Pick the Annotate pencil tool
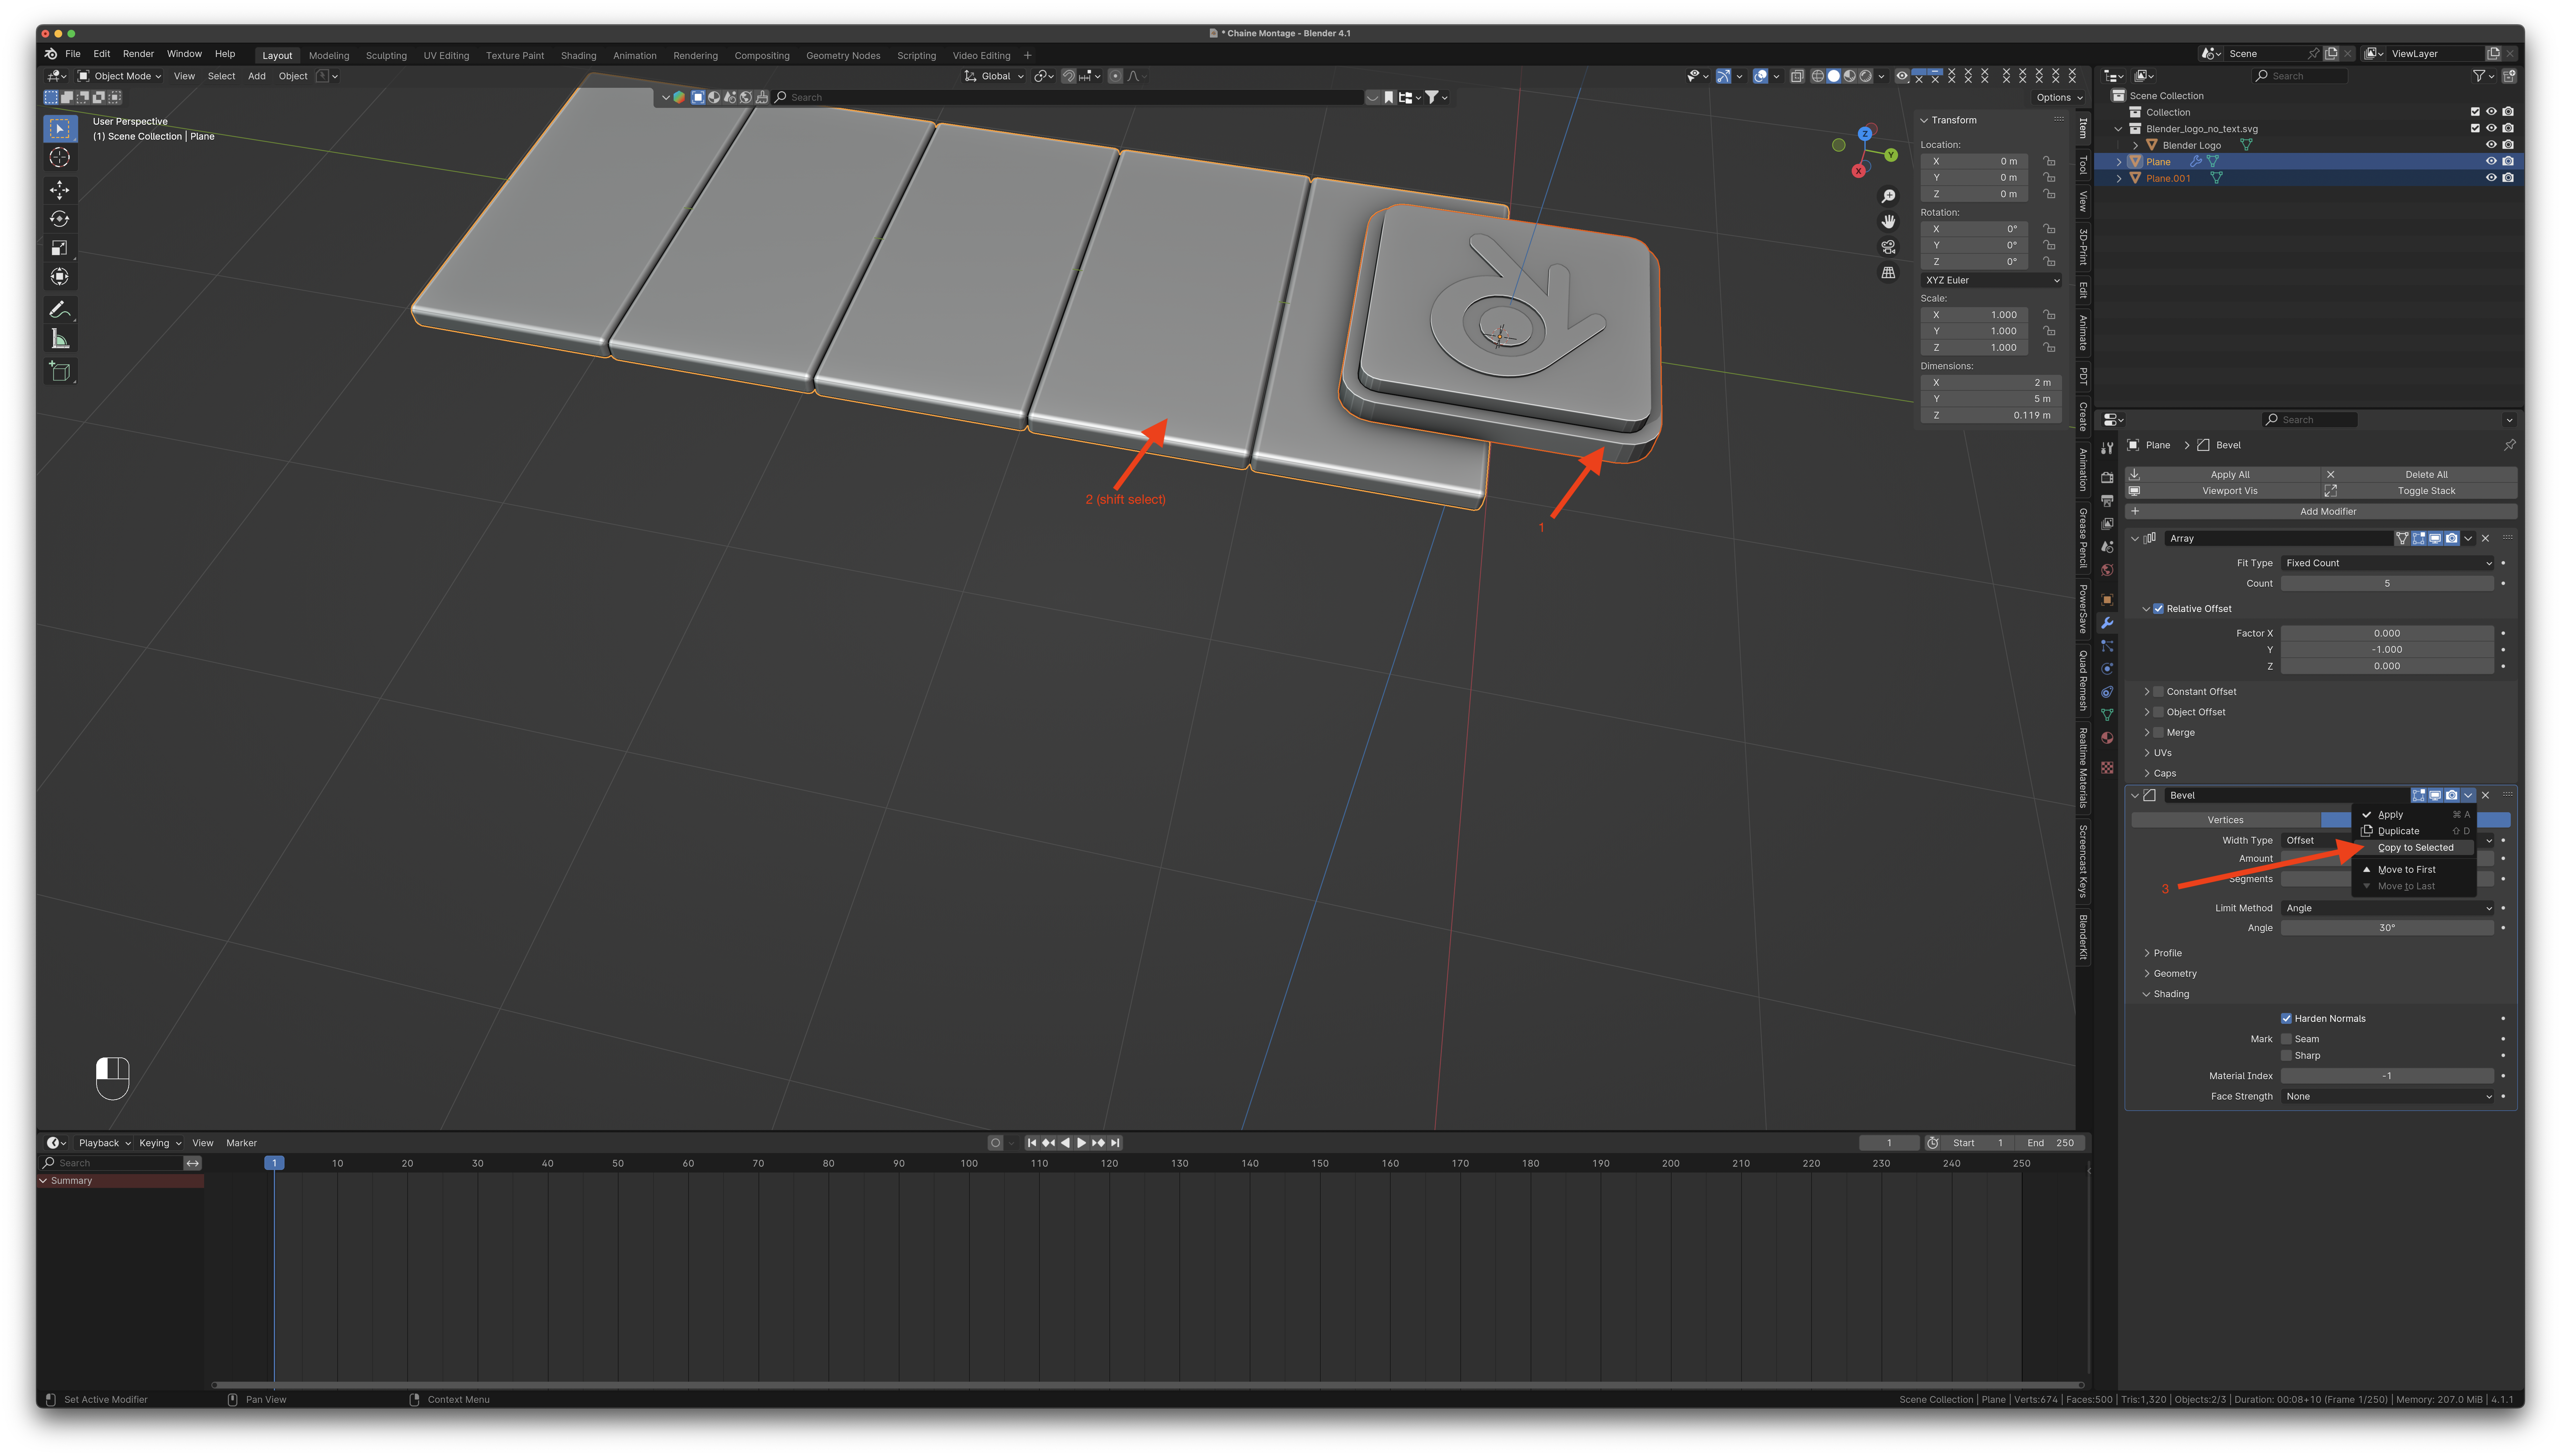Screen dimensions: 2561x1456 click(60, 310)
